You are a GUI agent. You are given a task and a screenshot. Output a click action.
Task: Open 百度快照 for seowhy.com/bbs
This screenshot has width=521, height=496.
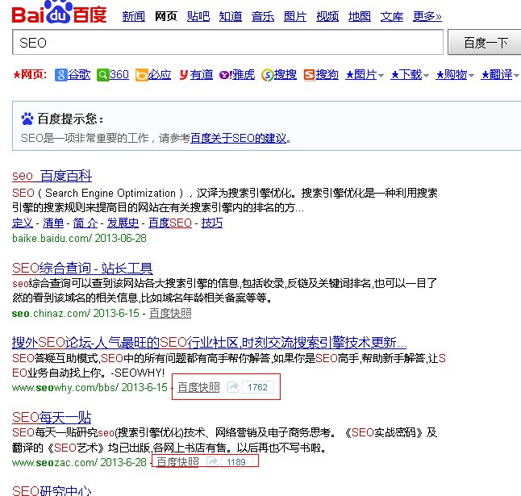pos(198,387)
